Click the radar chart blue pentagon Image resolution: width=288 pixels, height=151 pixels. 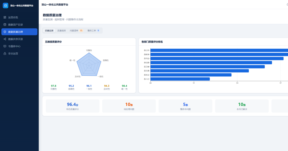(x=89, y=64)
